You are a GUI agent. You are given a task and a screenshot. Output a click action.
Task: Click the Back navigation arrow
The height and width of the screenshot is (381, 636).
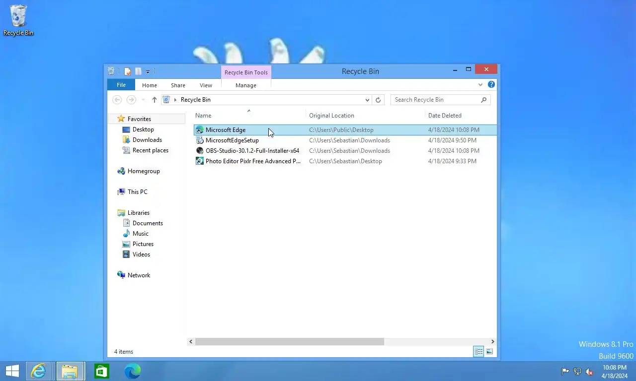point(117,100)
